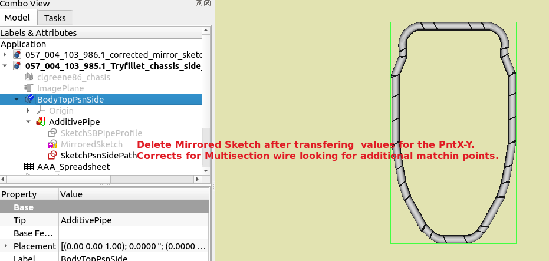Click the Property column header

click(29, 194)
